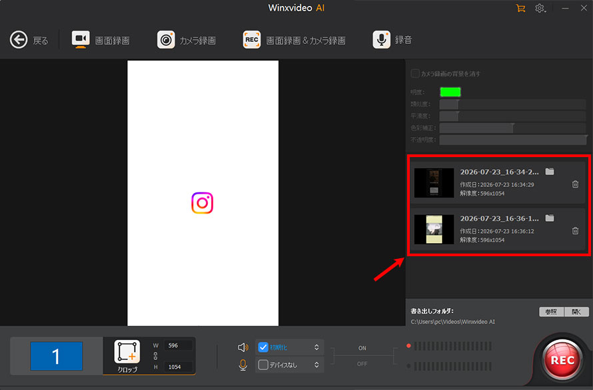Adjust the 類似度 slider
The image size is (593, 390).
(x=512, y=104)
